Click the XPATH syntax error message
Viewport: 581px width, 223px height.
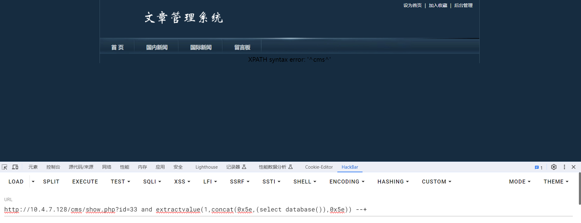tap(289, 60)
